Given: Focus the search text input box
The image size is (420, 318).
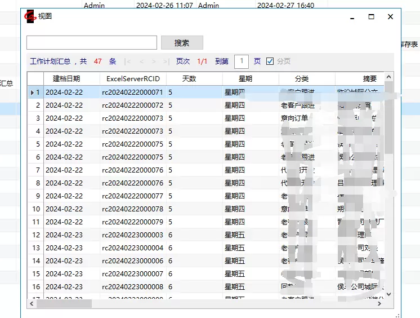Looking at the screenshot, I should coord(92,43).
